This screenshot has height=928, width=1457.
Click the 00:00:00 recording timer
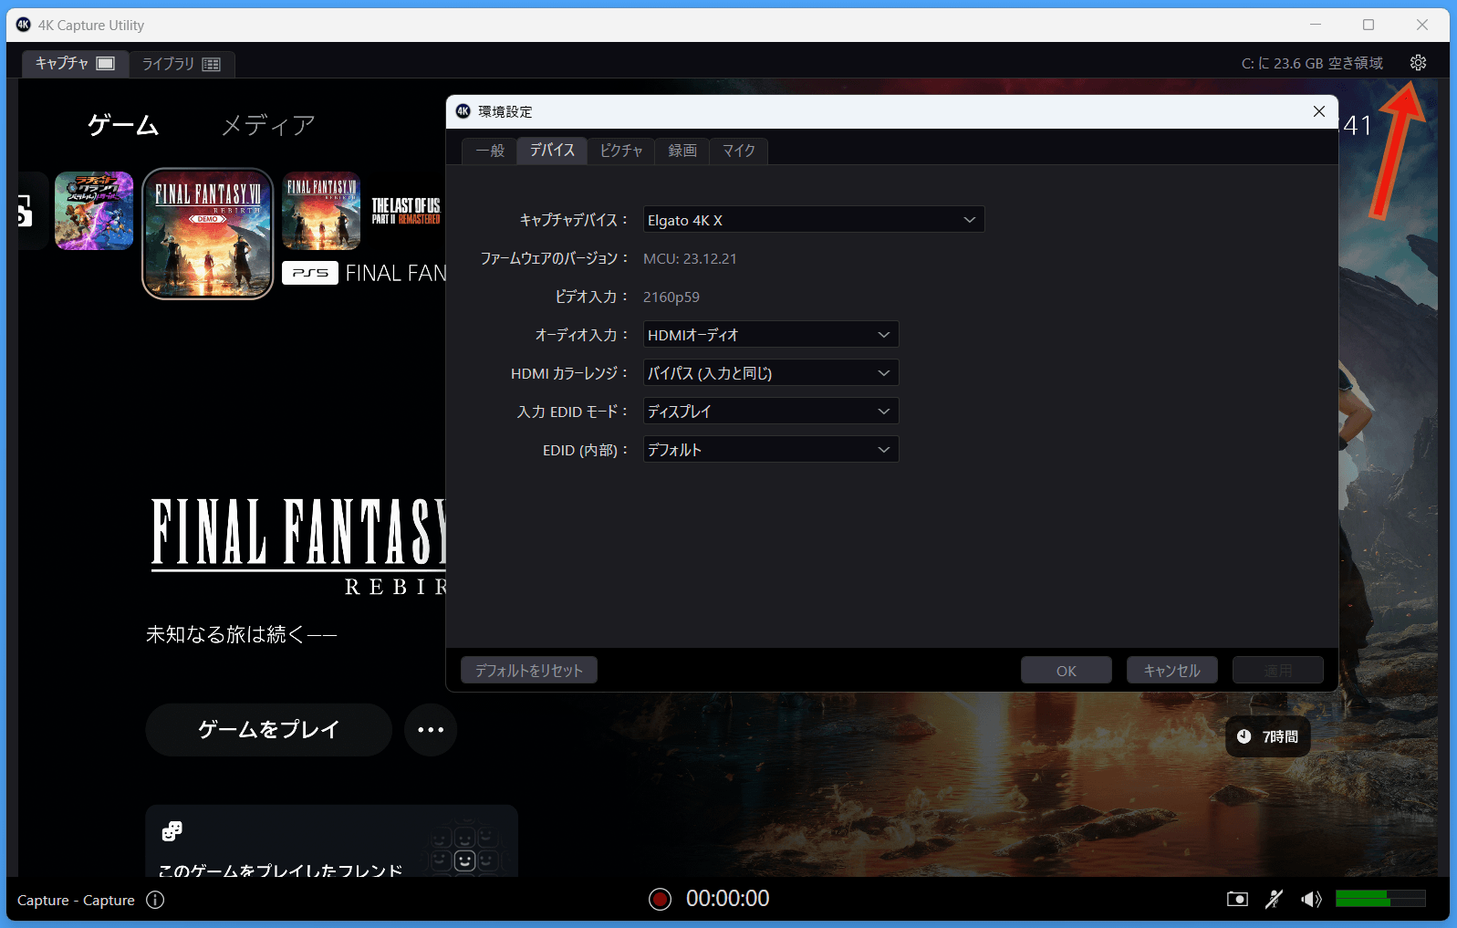click(728, 899)
